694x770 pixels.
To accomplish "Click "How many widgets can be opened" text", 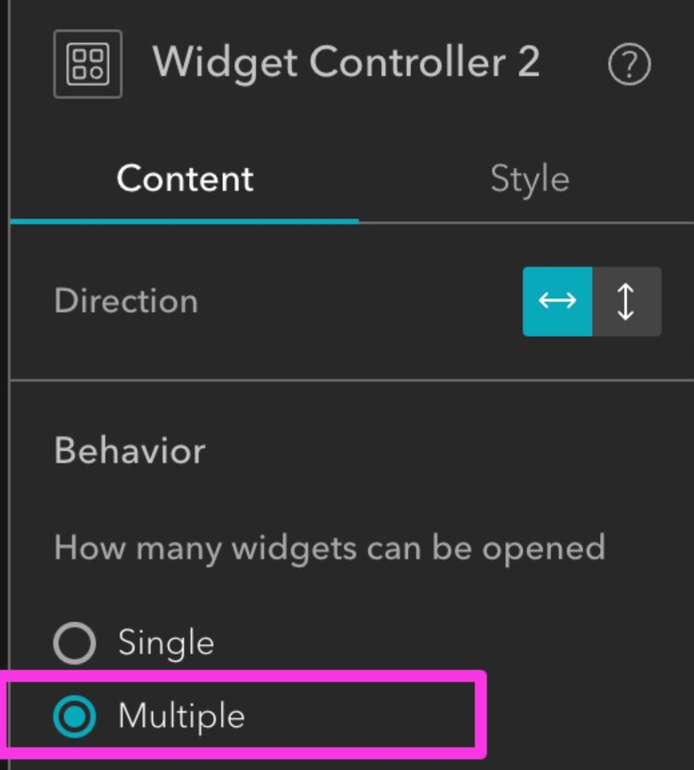I will click(329, 548).
